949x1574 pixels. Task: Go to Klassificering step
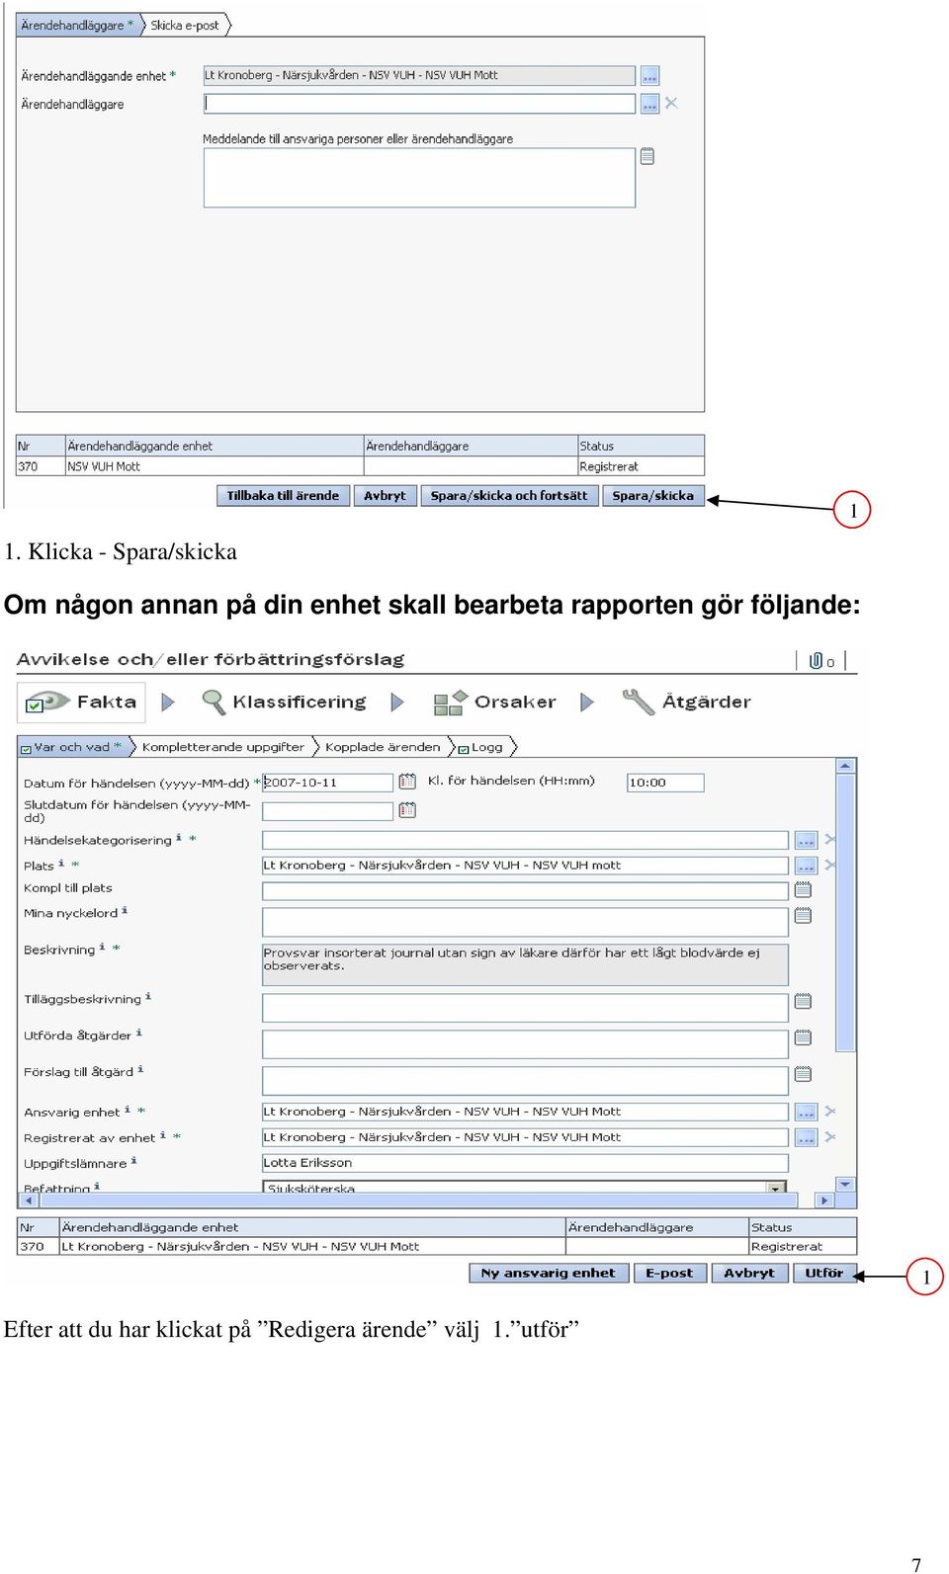[x=284, y=703]
